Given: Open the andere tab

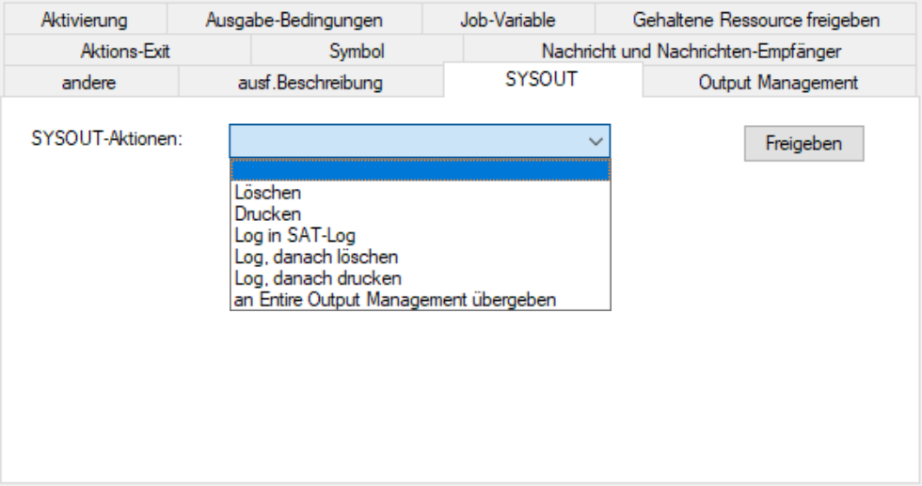Looking at the screenshot, I should (88, 83).
